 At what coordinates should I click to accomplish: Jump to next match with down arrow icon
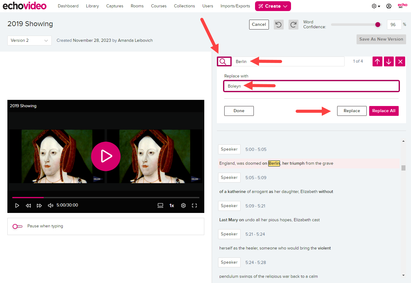(389, 61)
